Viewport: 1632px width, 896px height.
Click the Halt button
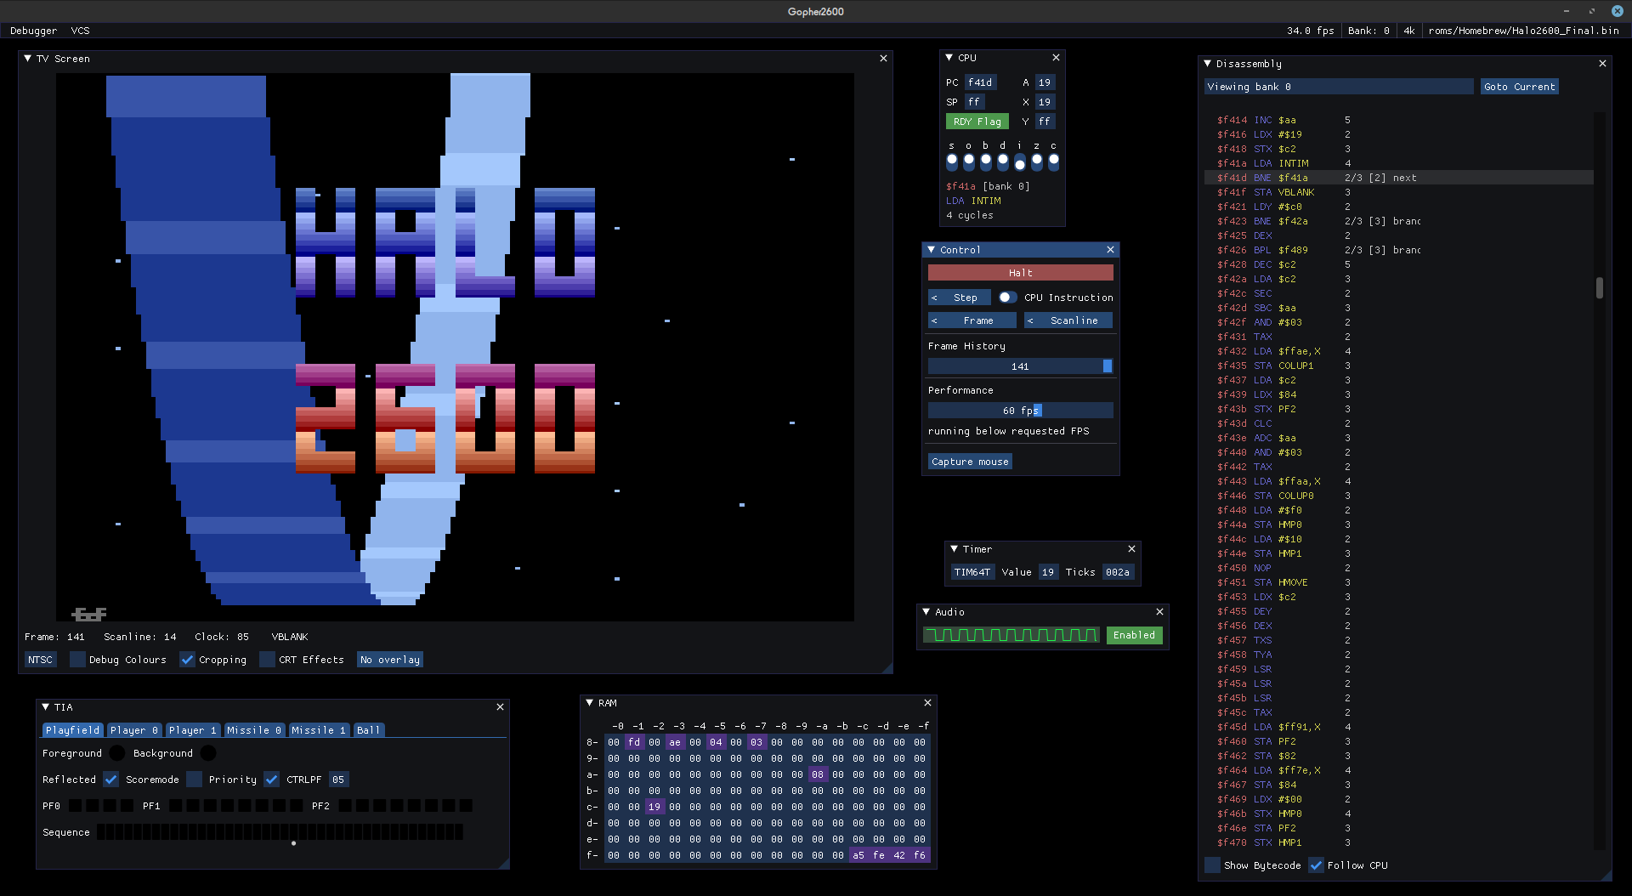1020,273
